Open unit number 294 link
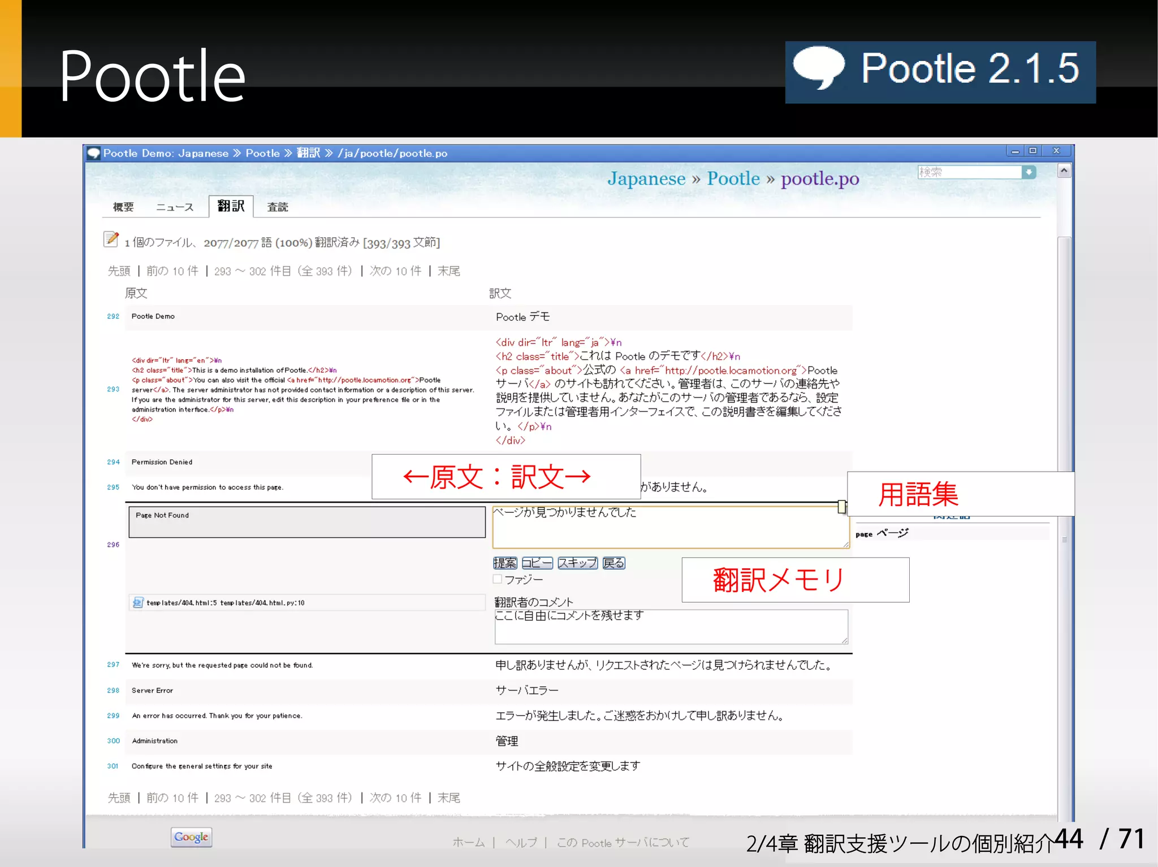This screenshot has height=867, width=1158. point(113,462)
